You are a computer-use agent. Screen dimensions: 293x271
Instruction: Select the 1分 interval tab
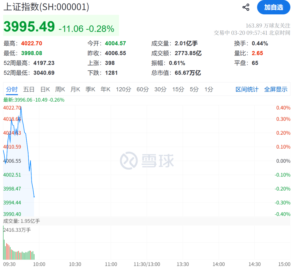pyautogui.click(x=209, y=89)
